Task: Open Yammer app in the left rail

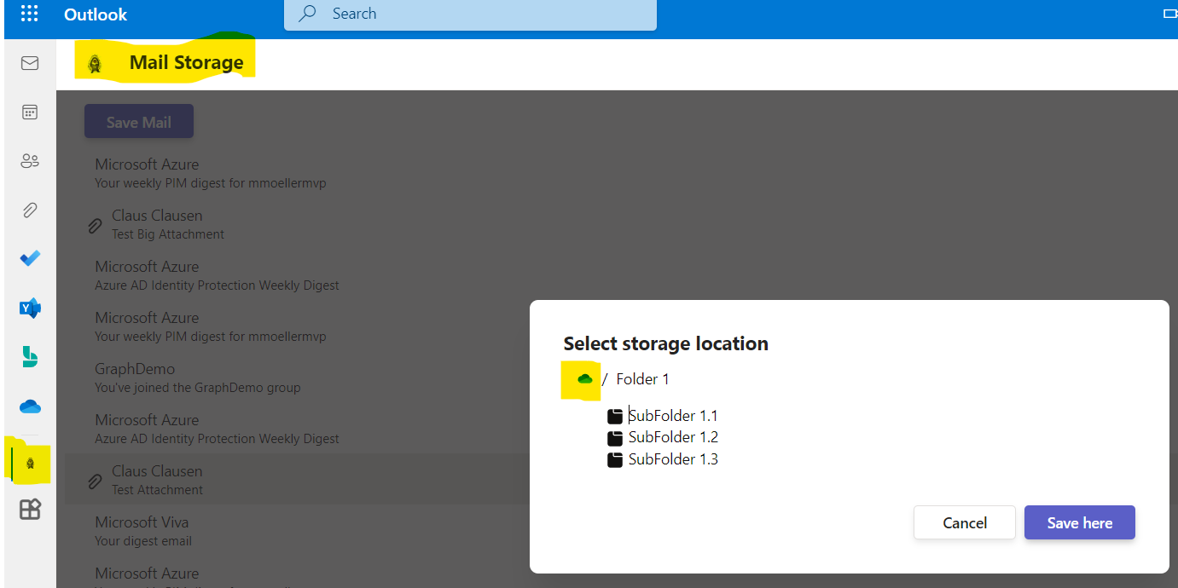Action: click(x=30, y=308)
